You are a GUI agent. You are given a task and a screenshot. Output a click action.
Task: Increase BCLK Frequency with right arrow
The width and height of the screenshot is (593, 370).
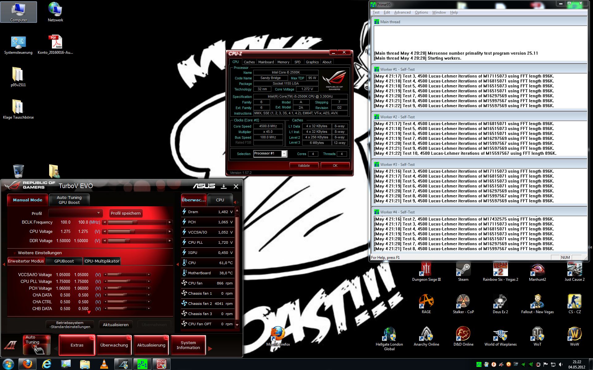pos(170,222)
